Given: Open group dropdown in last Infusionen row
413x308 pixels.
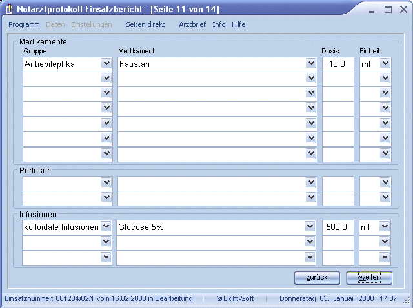Looking at the screenshot, I should coord(106,257).
